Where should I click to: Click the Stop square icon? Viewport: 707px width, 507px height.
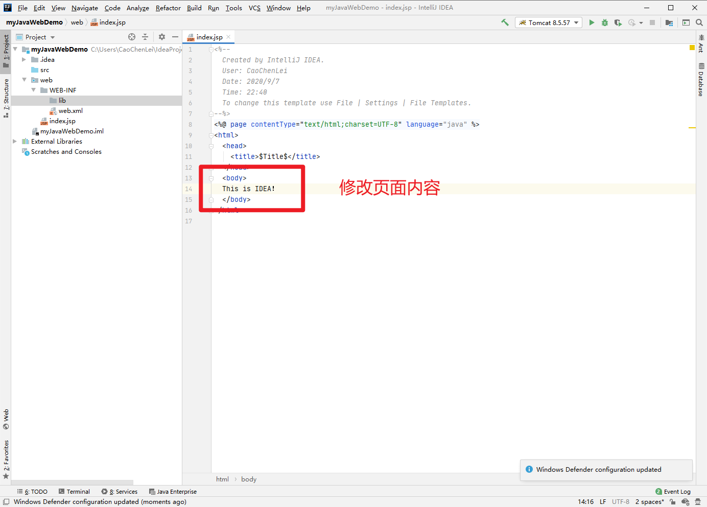pyautogui.click(x=652, y=22)
